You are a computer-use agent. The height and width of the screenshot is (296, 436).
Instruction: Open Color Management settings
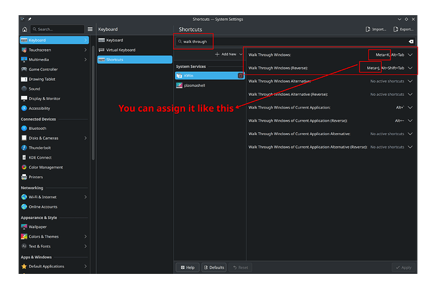click(x=54, y=167)
